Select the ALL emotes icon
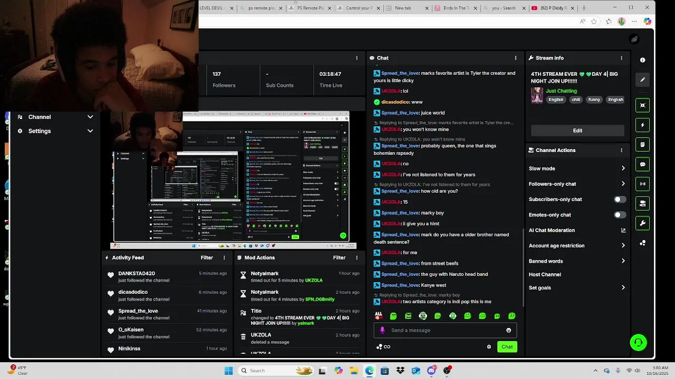Viewport: 675px width, 379px height. [x=379, y=316]
